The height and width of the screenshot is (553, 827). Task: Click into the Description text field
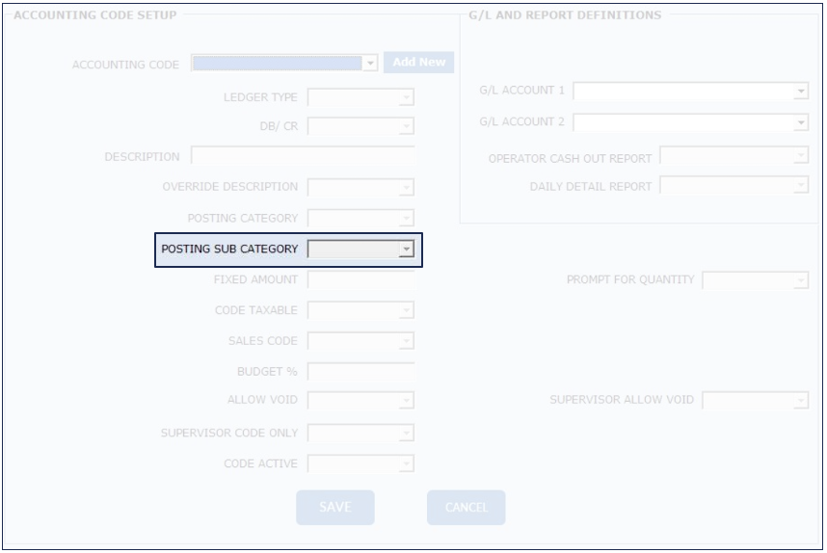click(x=302, y=157)
